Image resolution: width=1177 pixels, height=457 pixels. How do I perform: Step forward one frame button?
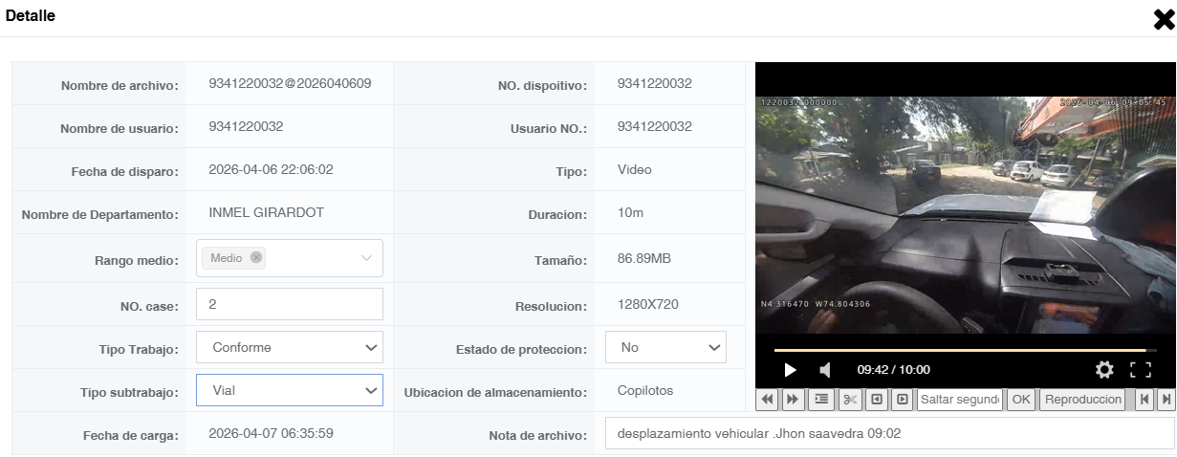pyautogui.click(x=903, y=399)
